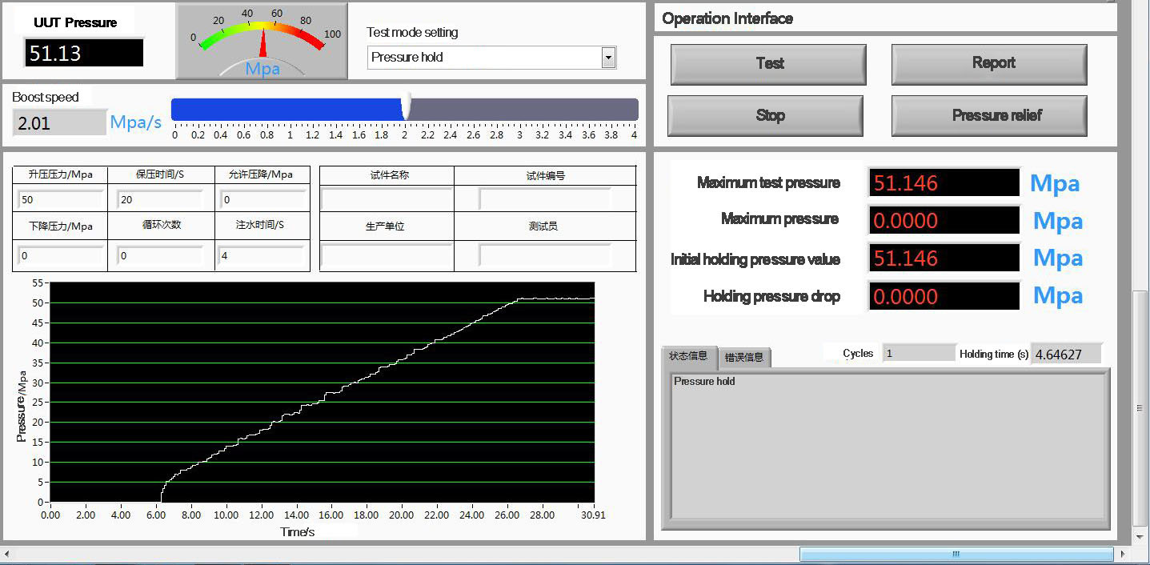Click the Boost speed value field 2.01
This screenshot has width=1150, height=565.
pos(59,122)
